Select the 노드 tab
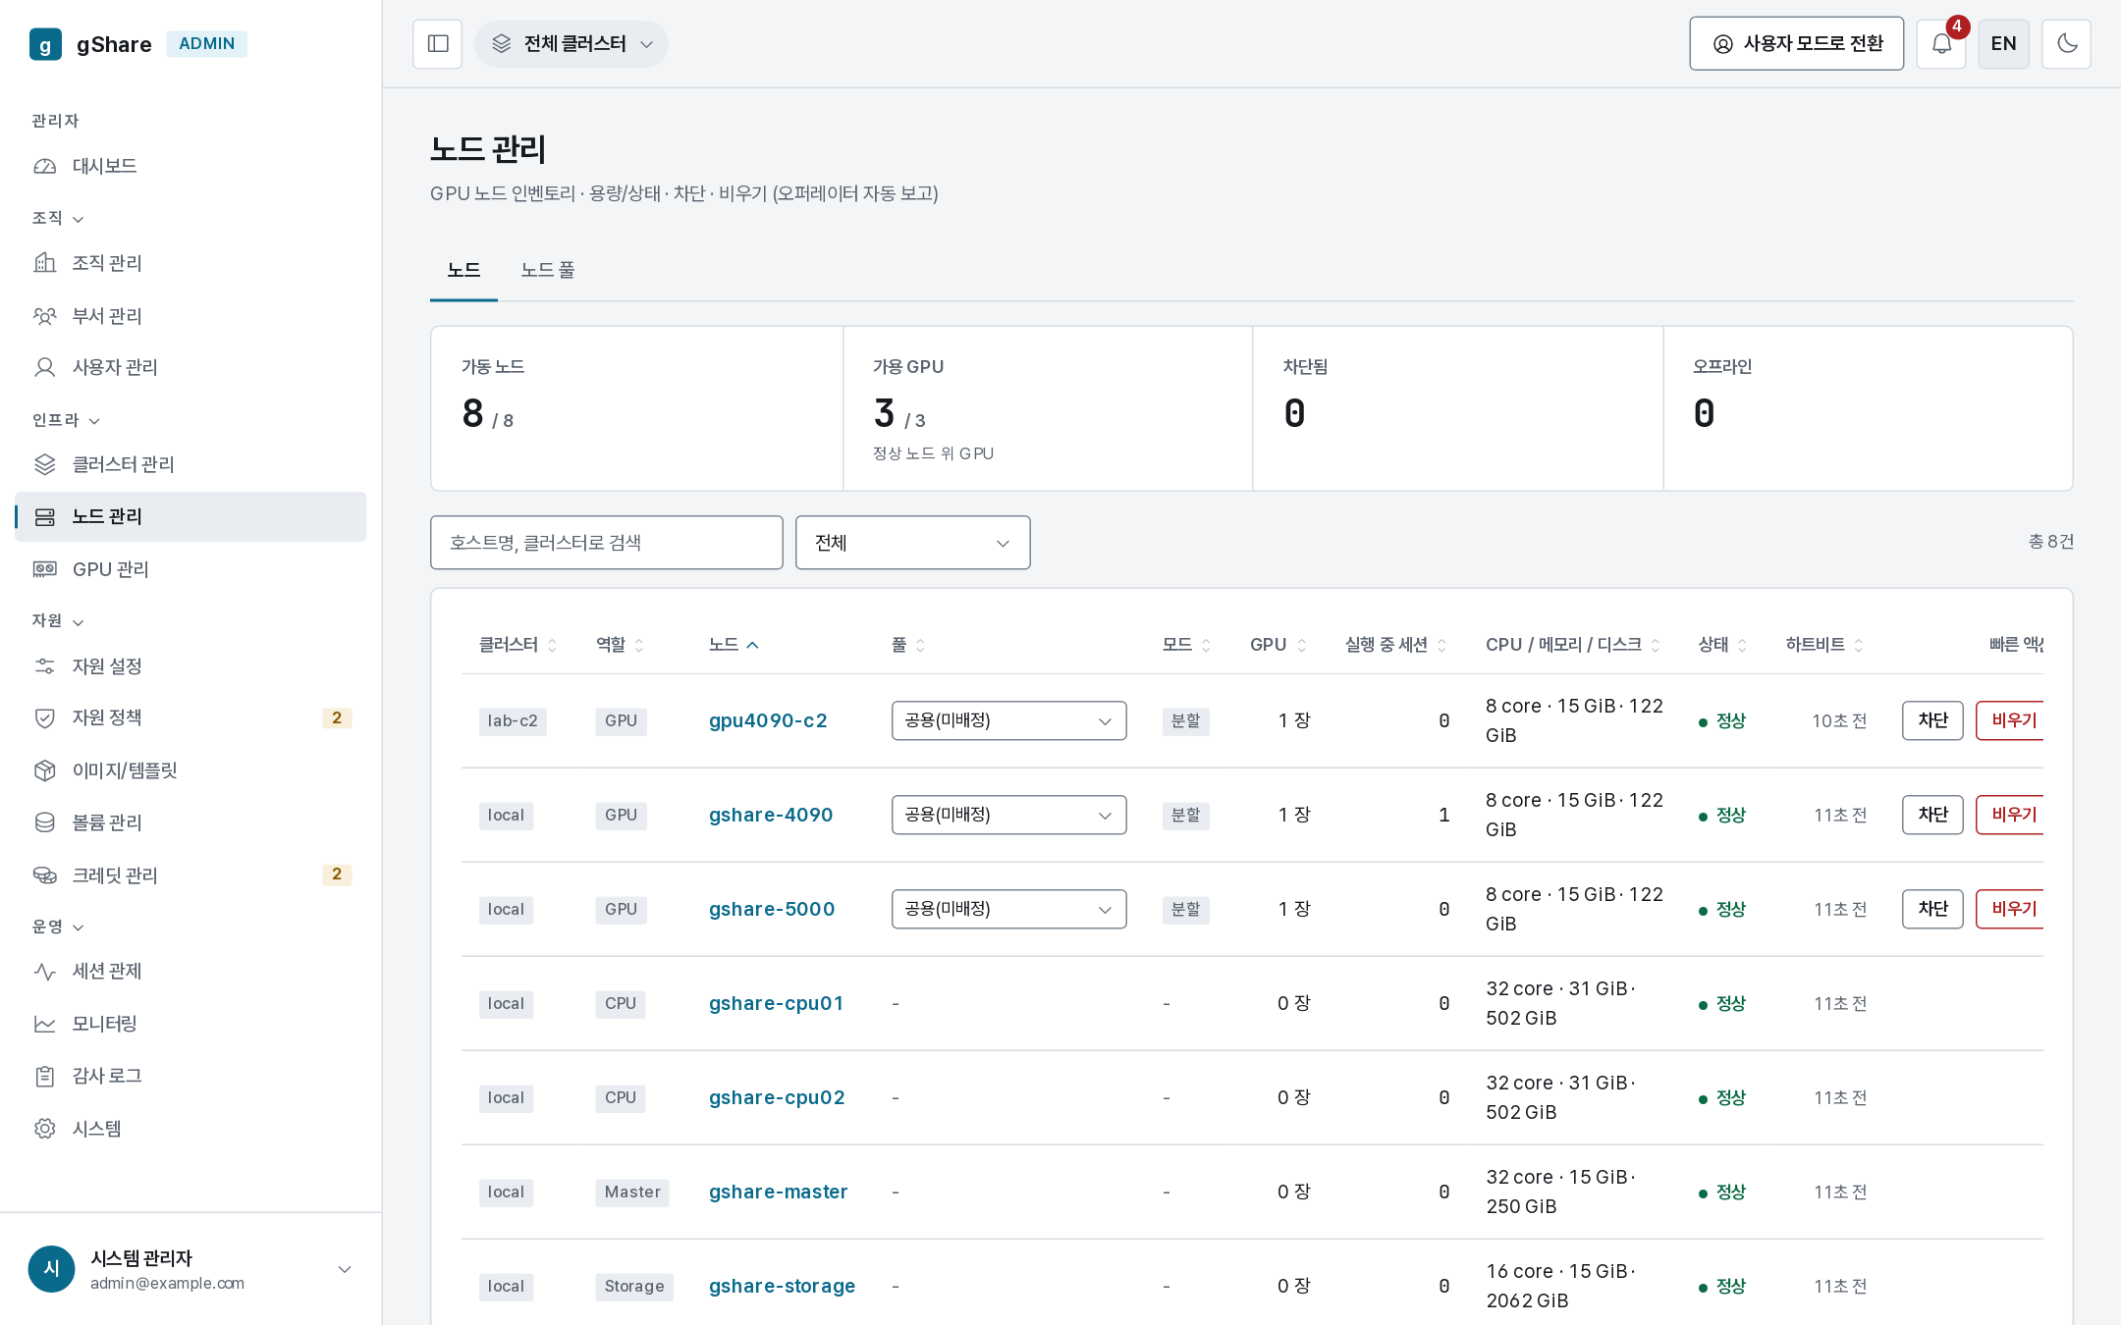Image resolution: width=2121 pixels, height=1325 pixels. pos(463,270)
